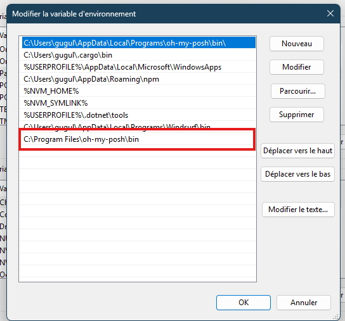Select the .cargo\bin path entry
Image resolution: width=345 pixels, height=321 pixels.
pos(138,54)
